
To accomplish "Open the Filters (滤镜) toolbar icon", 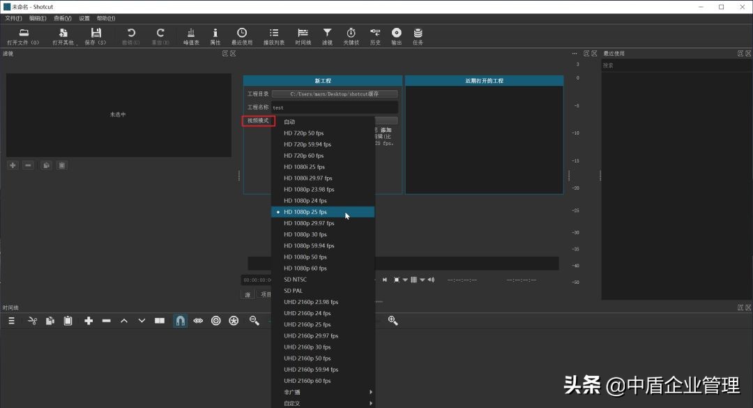I will (327, 36).
